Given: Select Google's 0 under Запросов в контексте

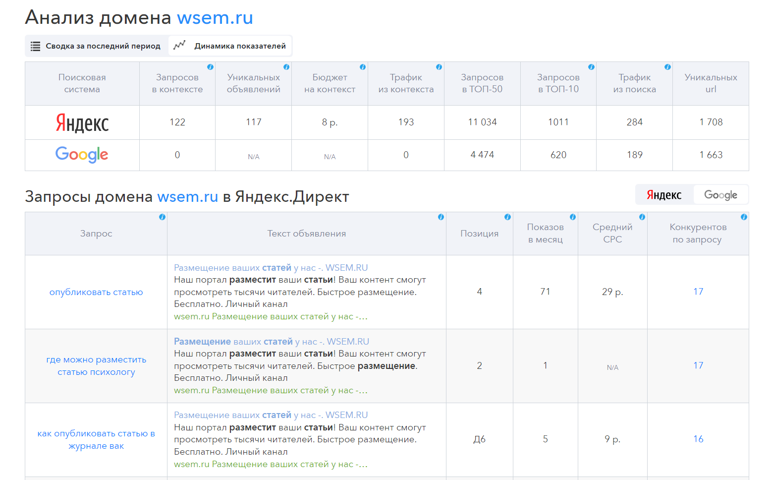Looking at the screenshot, I should tap(177, 155).
